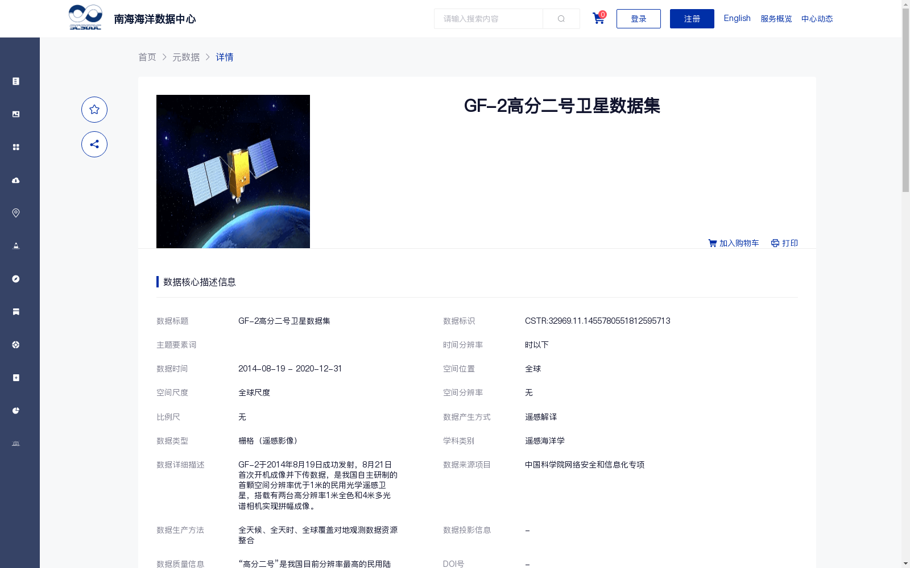The height and width of the screenshot is (568, 910).
Task: Click the DOI号 field label
Action: pos(453,564)
